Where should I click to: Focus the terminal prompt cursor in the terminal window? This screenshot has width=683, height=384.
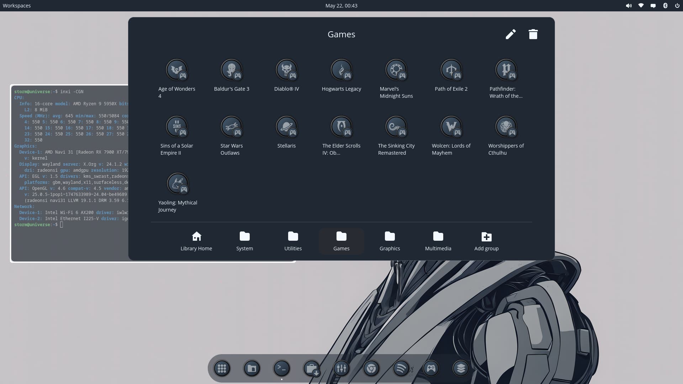[62, 225]
